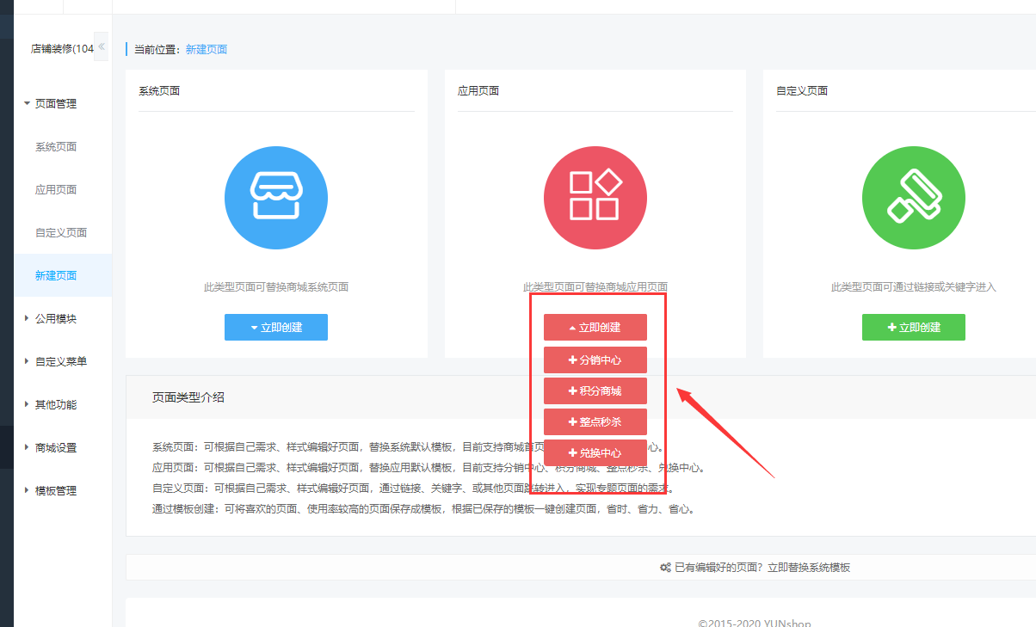Image resolution: width=1036 pixels, height=627 pixels.
Task: Collapse the sidebar with double chevron icon
Action: click(x=102, y=46)
